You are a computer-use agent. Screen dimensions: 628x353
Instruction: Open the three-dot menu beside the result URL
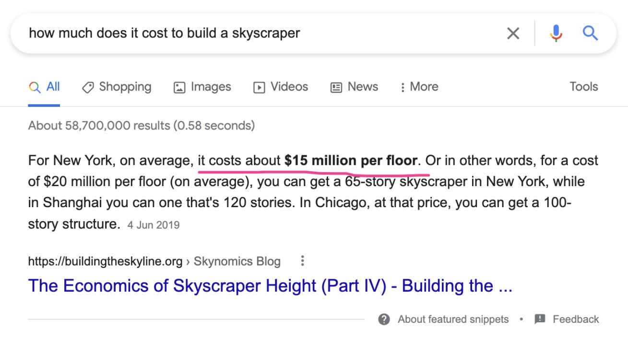click(302, 261)
